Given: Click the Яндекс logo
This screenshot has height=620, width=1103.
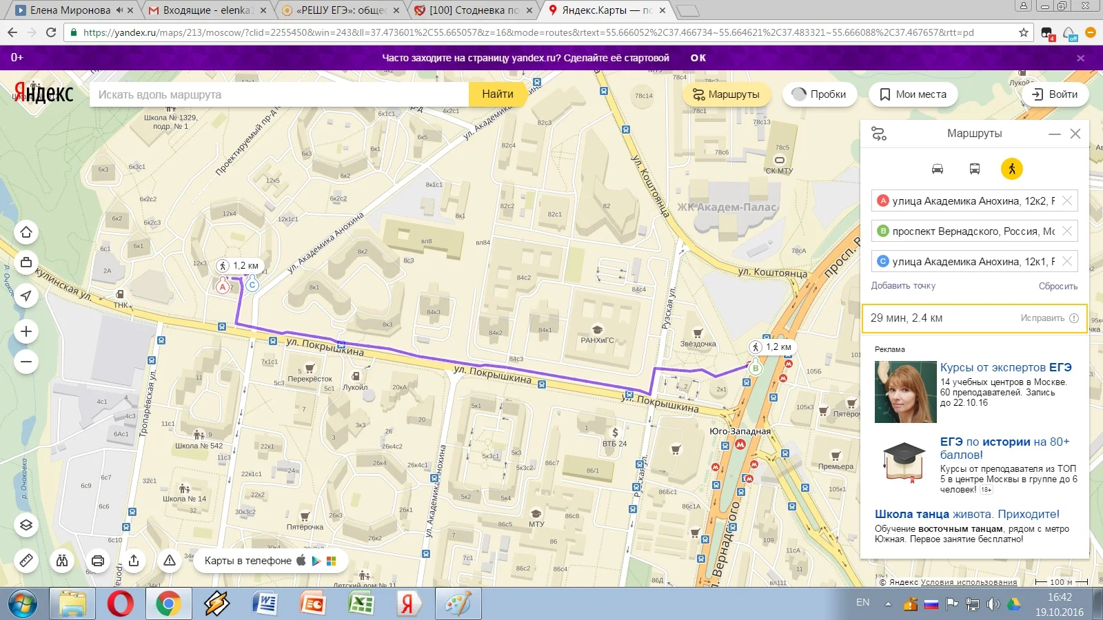Looking at the screenshot, I should pos(43,93).
